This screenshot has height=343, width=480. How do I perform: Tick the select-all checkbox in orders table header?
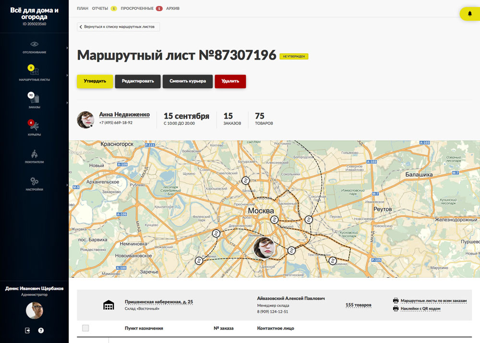coord(85,328)
